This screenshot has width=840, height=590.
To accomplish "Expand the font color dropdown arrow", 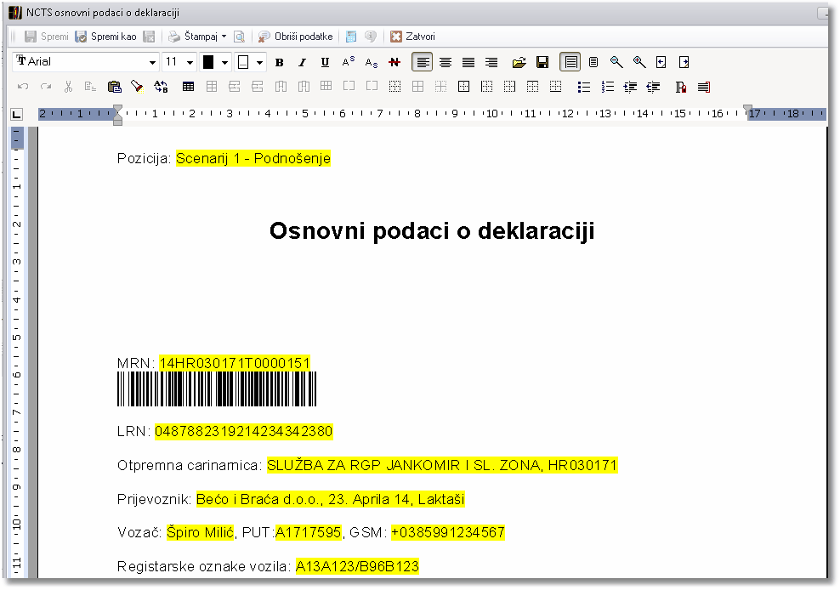I will [x=225, y=62].
